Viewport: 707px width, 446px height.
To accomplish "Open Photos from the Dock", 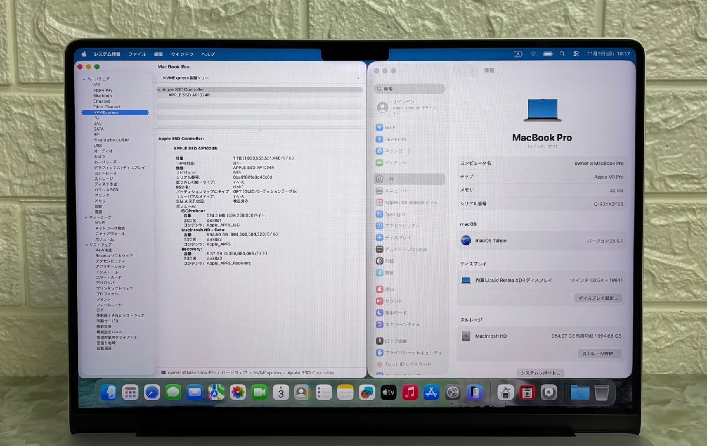I will click(x=238, y=392).
